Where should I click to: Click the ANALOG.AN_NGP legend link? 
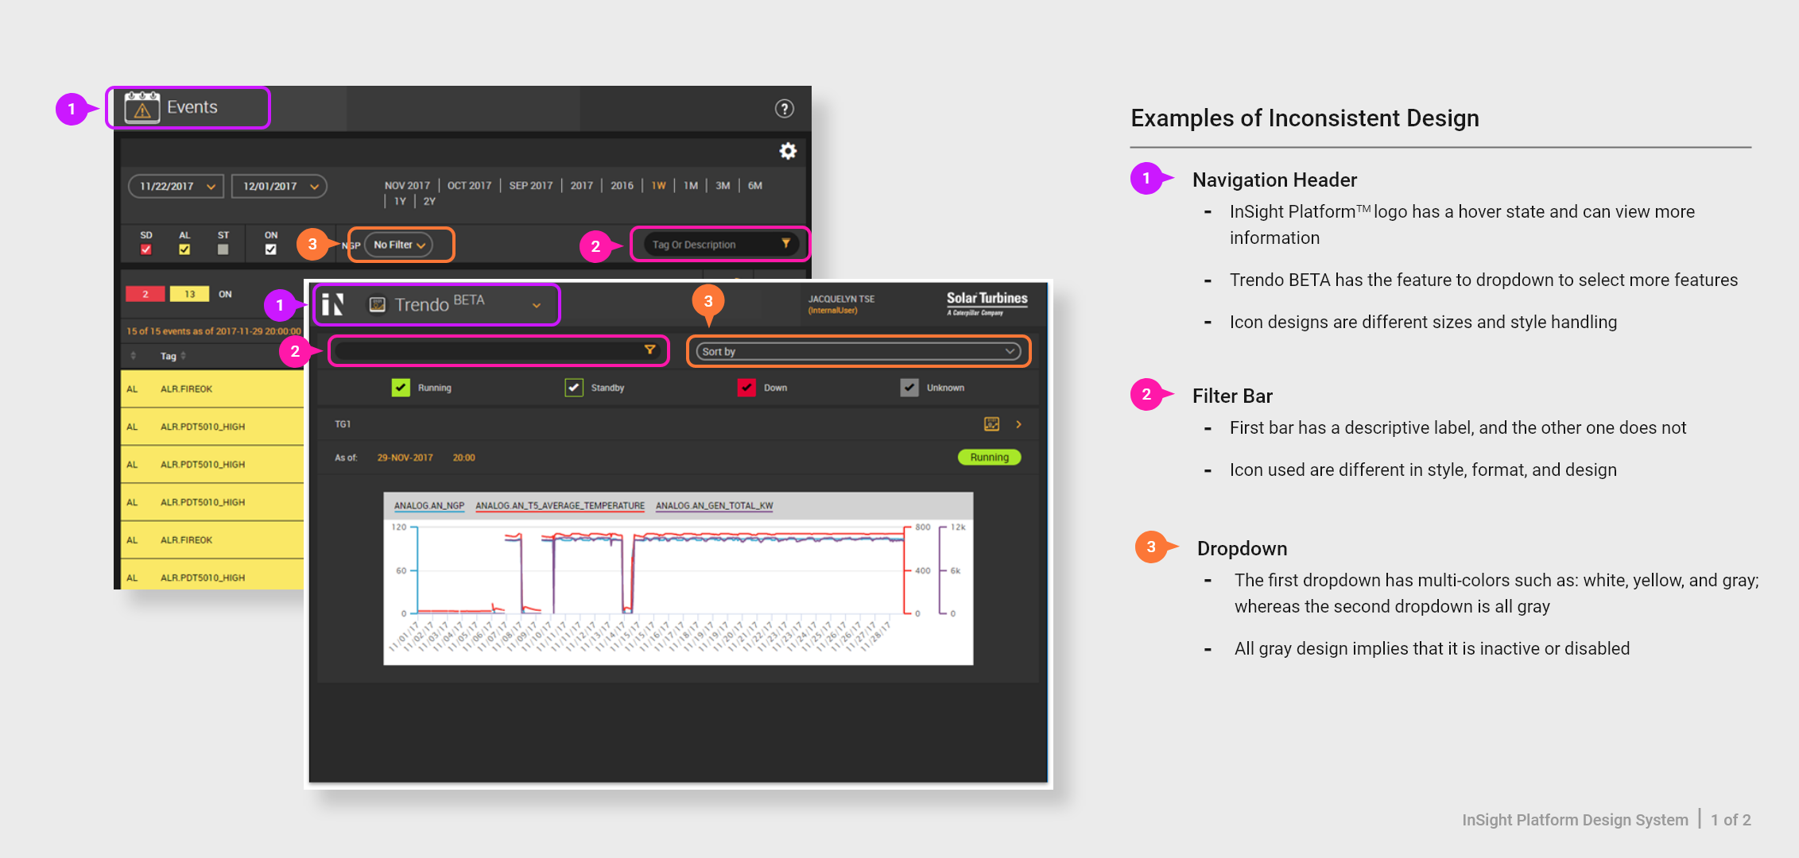[x=429, y=505]
